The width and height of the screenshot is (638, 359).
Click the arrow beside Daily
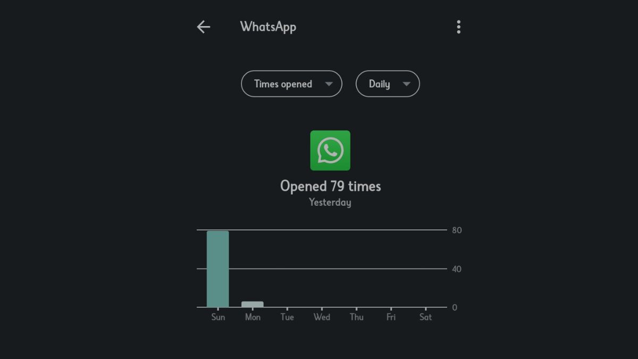407,84
